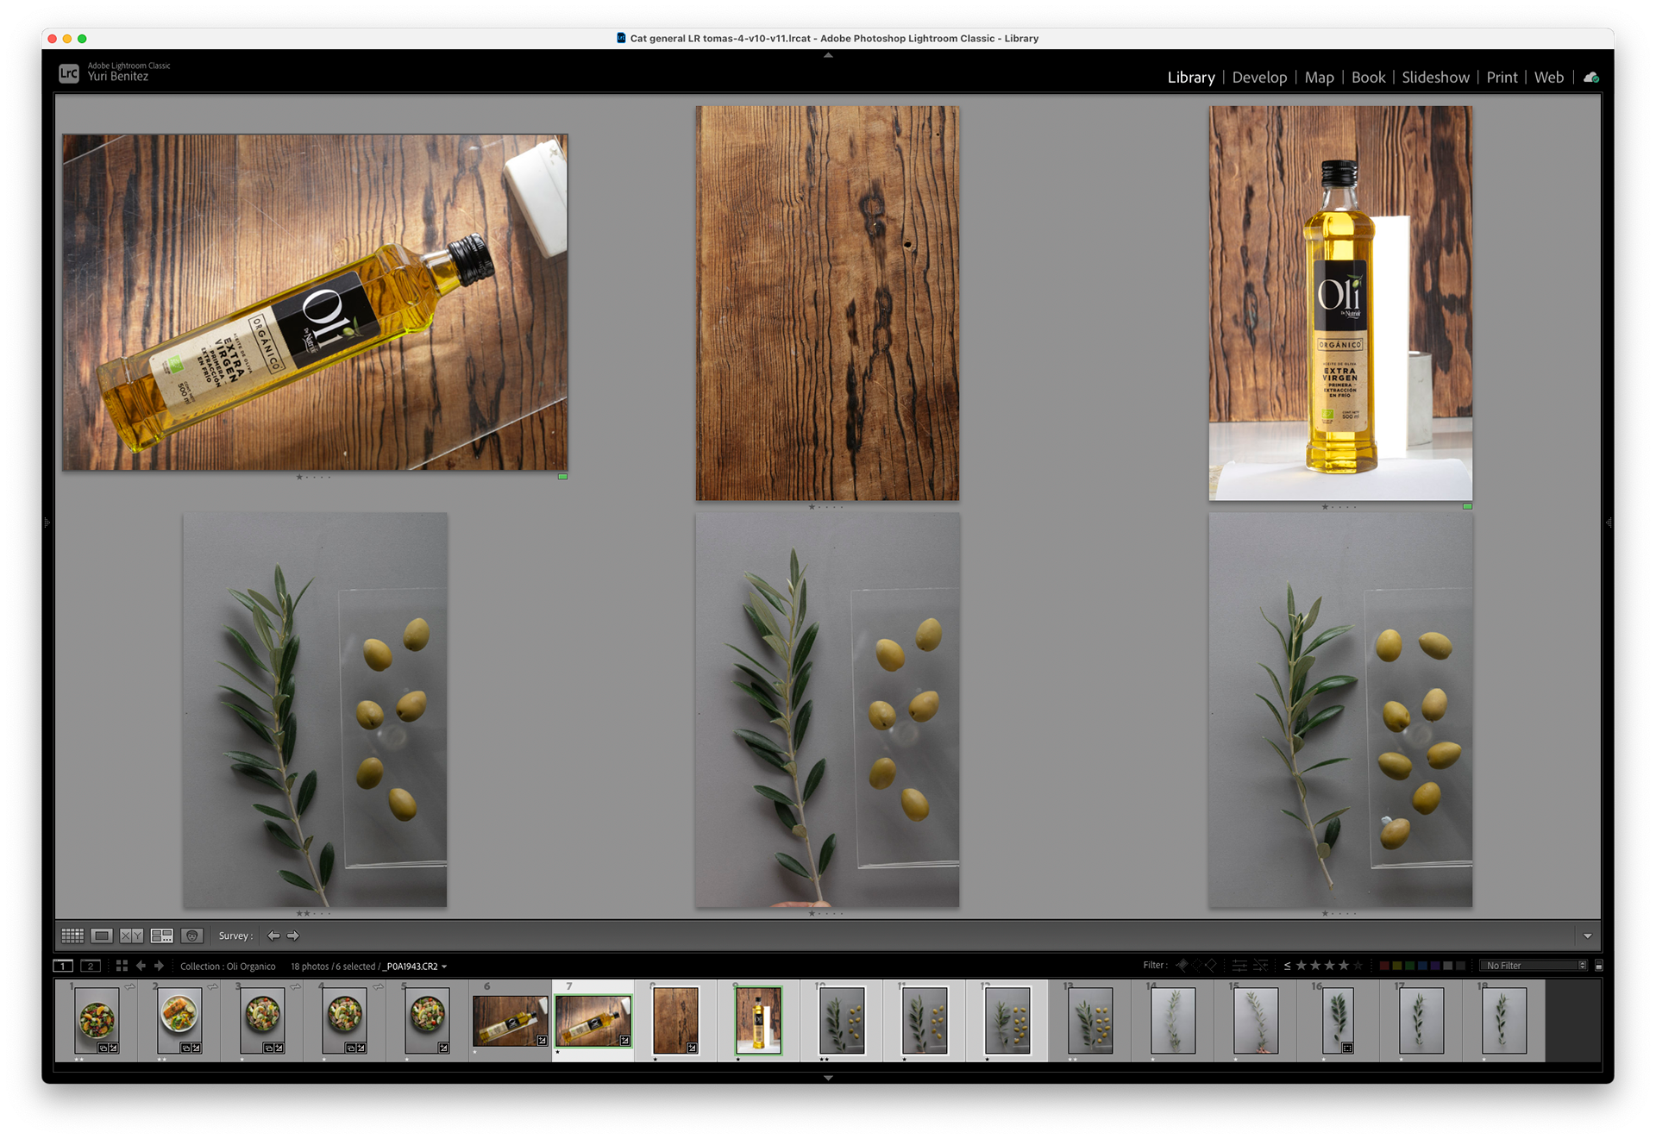This screenshot has width=1656, height=1139.
Task: Click Select Next Photo arrow
Action: [x=293, y=936]
